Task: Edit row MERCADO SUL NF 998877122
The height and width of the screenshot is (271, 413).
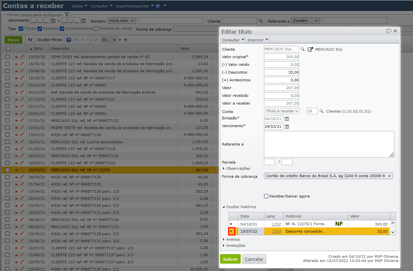Action: click(x=22, y=120)
